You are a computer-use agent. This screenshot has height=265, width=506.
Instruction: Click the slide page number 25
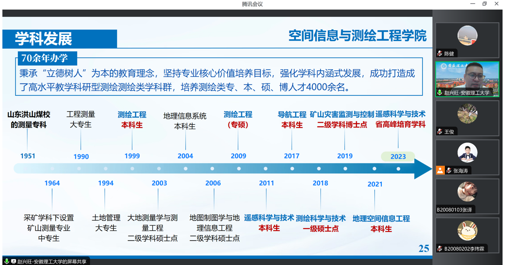[424, 248]
